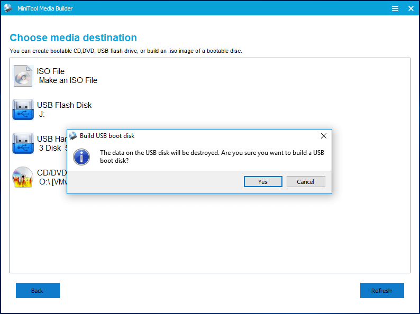Click the data destroyed warning message text
This screenshot has width=420, height=314.
click(x=212, y=157)
